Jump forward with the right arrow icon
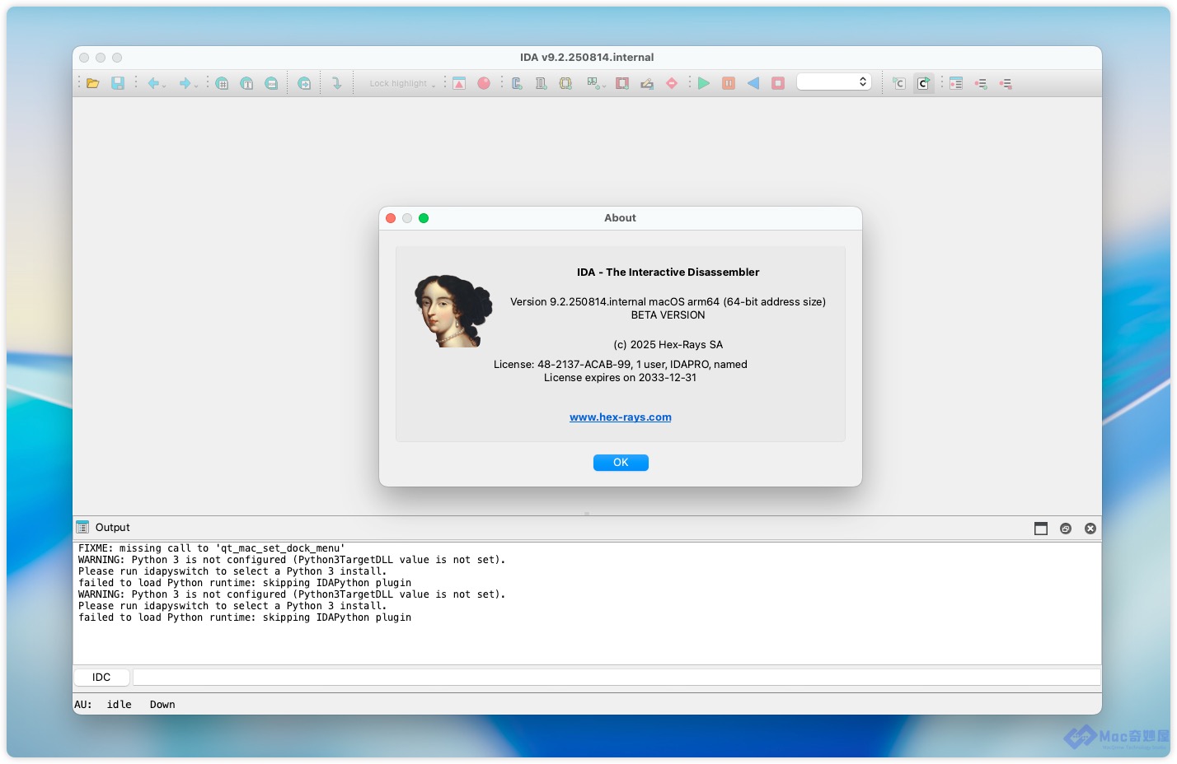Viewport: 1177px width, 764px height. click(185, 83)
